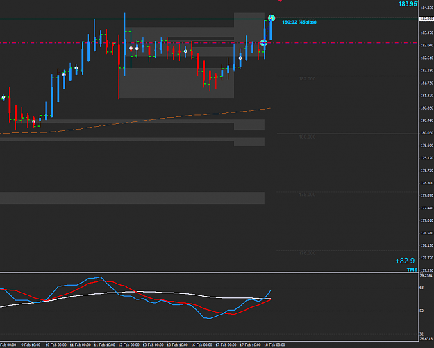Click the 177.440 price axis label
The height and width of the screenshot is (348, 434).
click(x=427, y=208)
